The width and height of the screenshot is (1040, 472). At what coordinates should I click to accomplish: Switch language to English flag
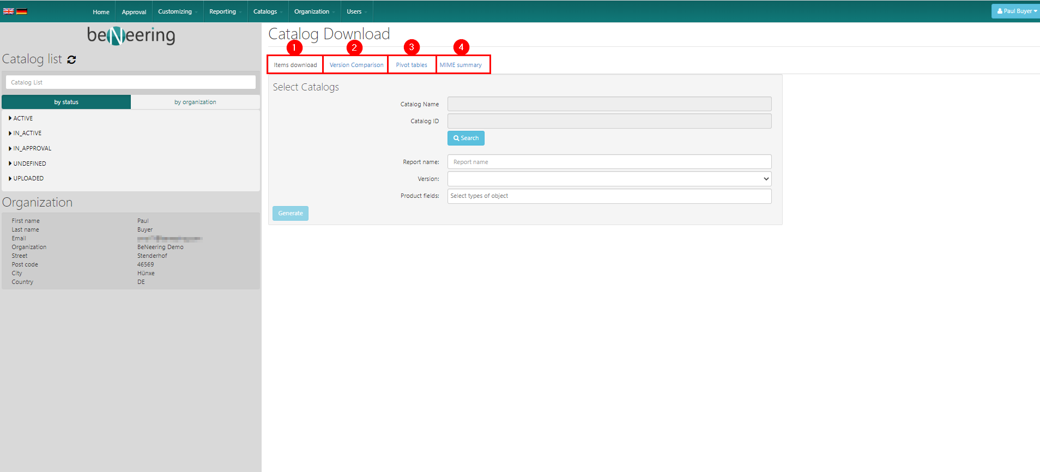point(8,11)
